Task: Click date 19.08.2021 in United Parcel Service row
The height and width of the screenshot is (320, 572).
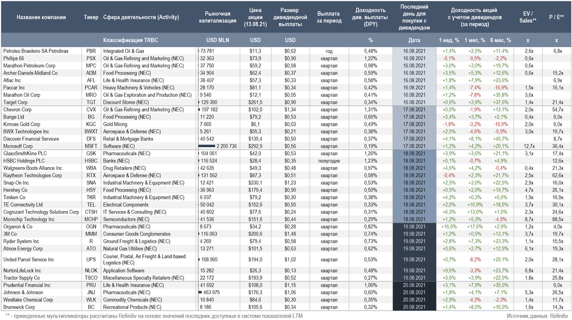Action: [414, 260]
